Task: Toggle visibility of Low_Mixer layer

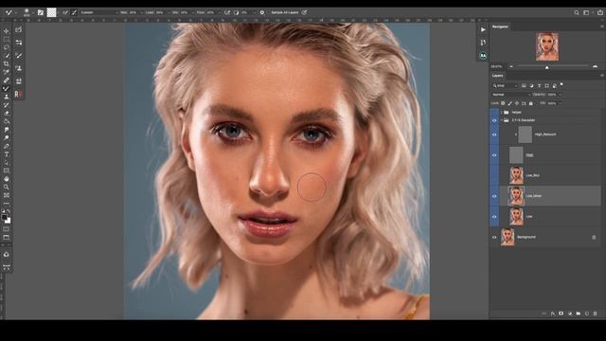Action: pos(494,196)
